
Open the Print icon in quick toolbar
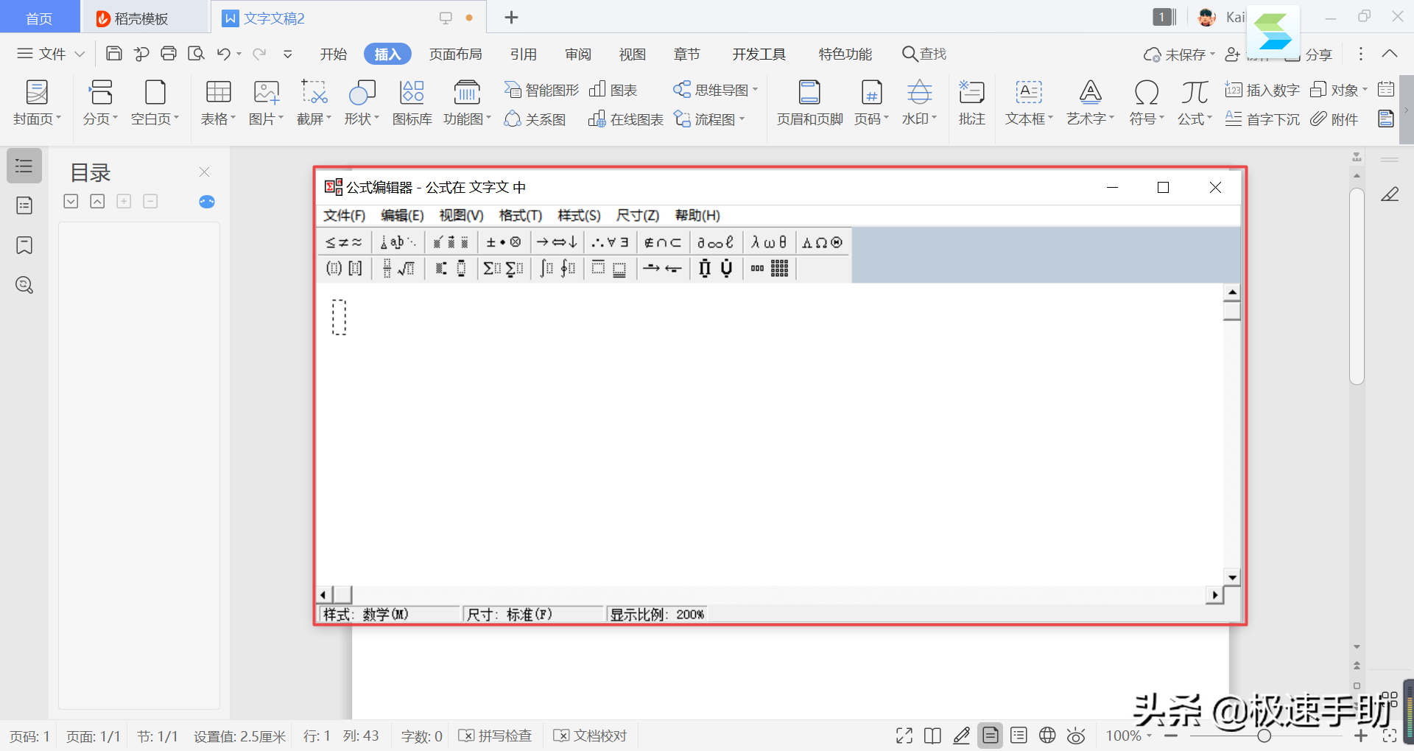tap(169, 54)
